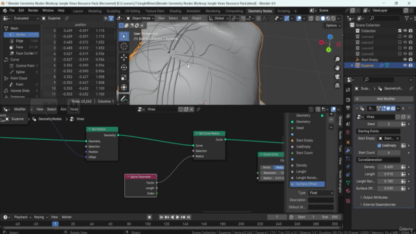Select solid viewport shading mode
This screenshot has width=416, height=234.
tap(323, 18)
